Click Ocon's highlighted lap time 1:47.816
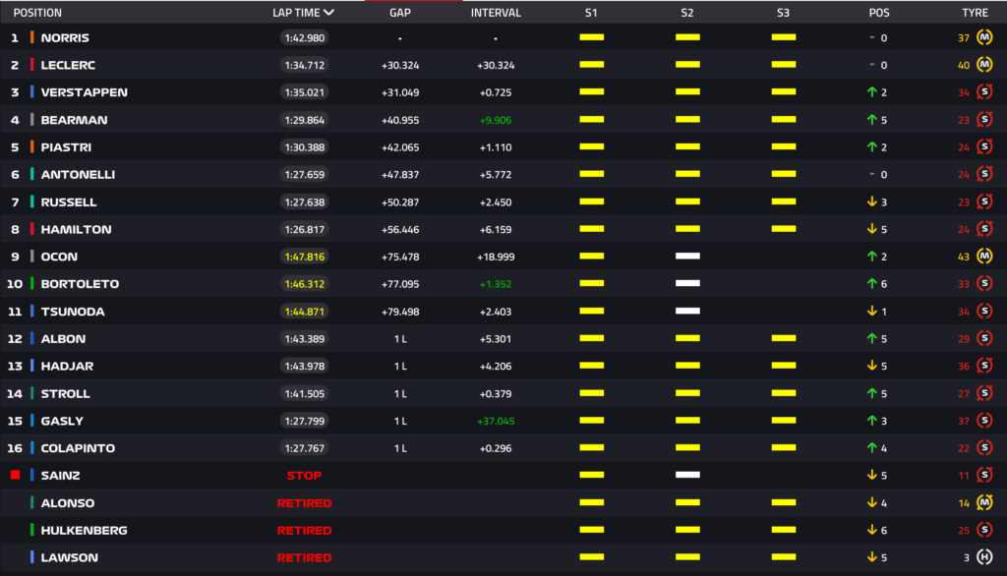 (x=304, y=257)
